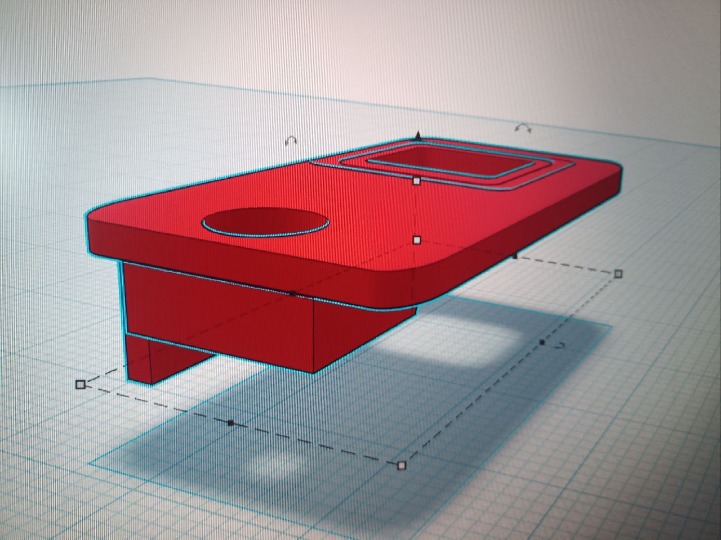Select the white corner handle at the outline's bottom corner
The height and width of the screenshot is (540, 721).
click(x=402, y=465)
